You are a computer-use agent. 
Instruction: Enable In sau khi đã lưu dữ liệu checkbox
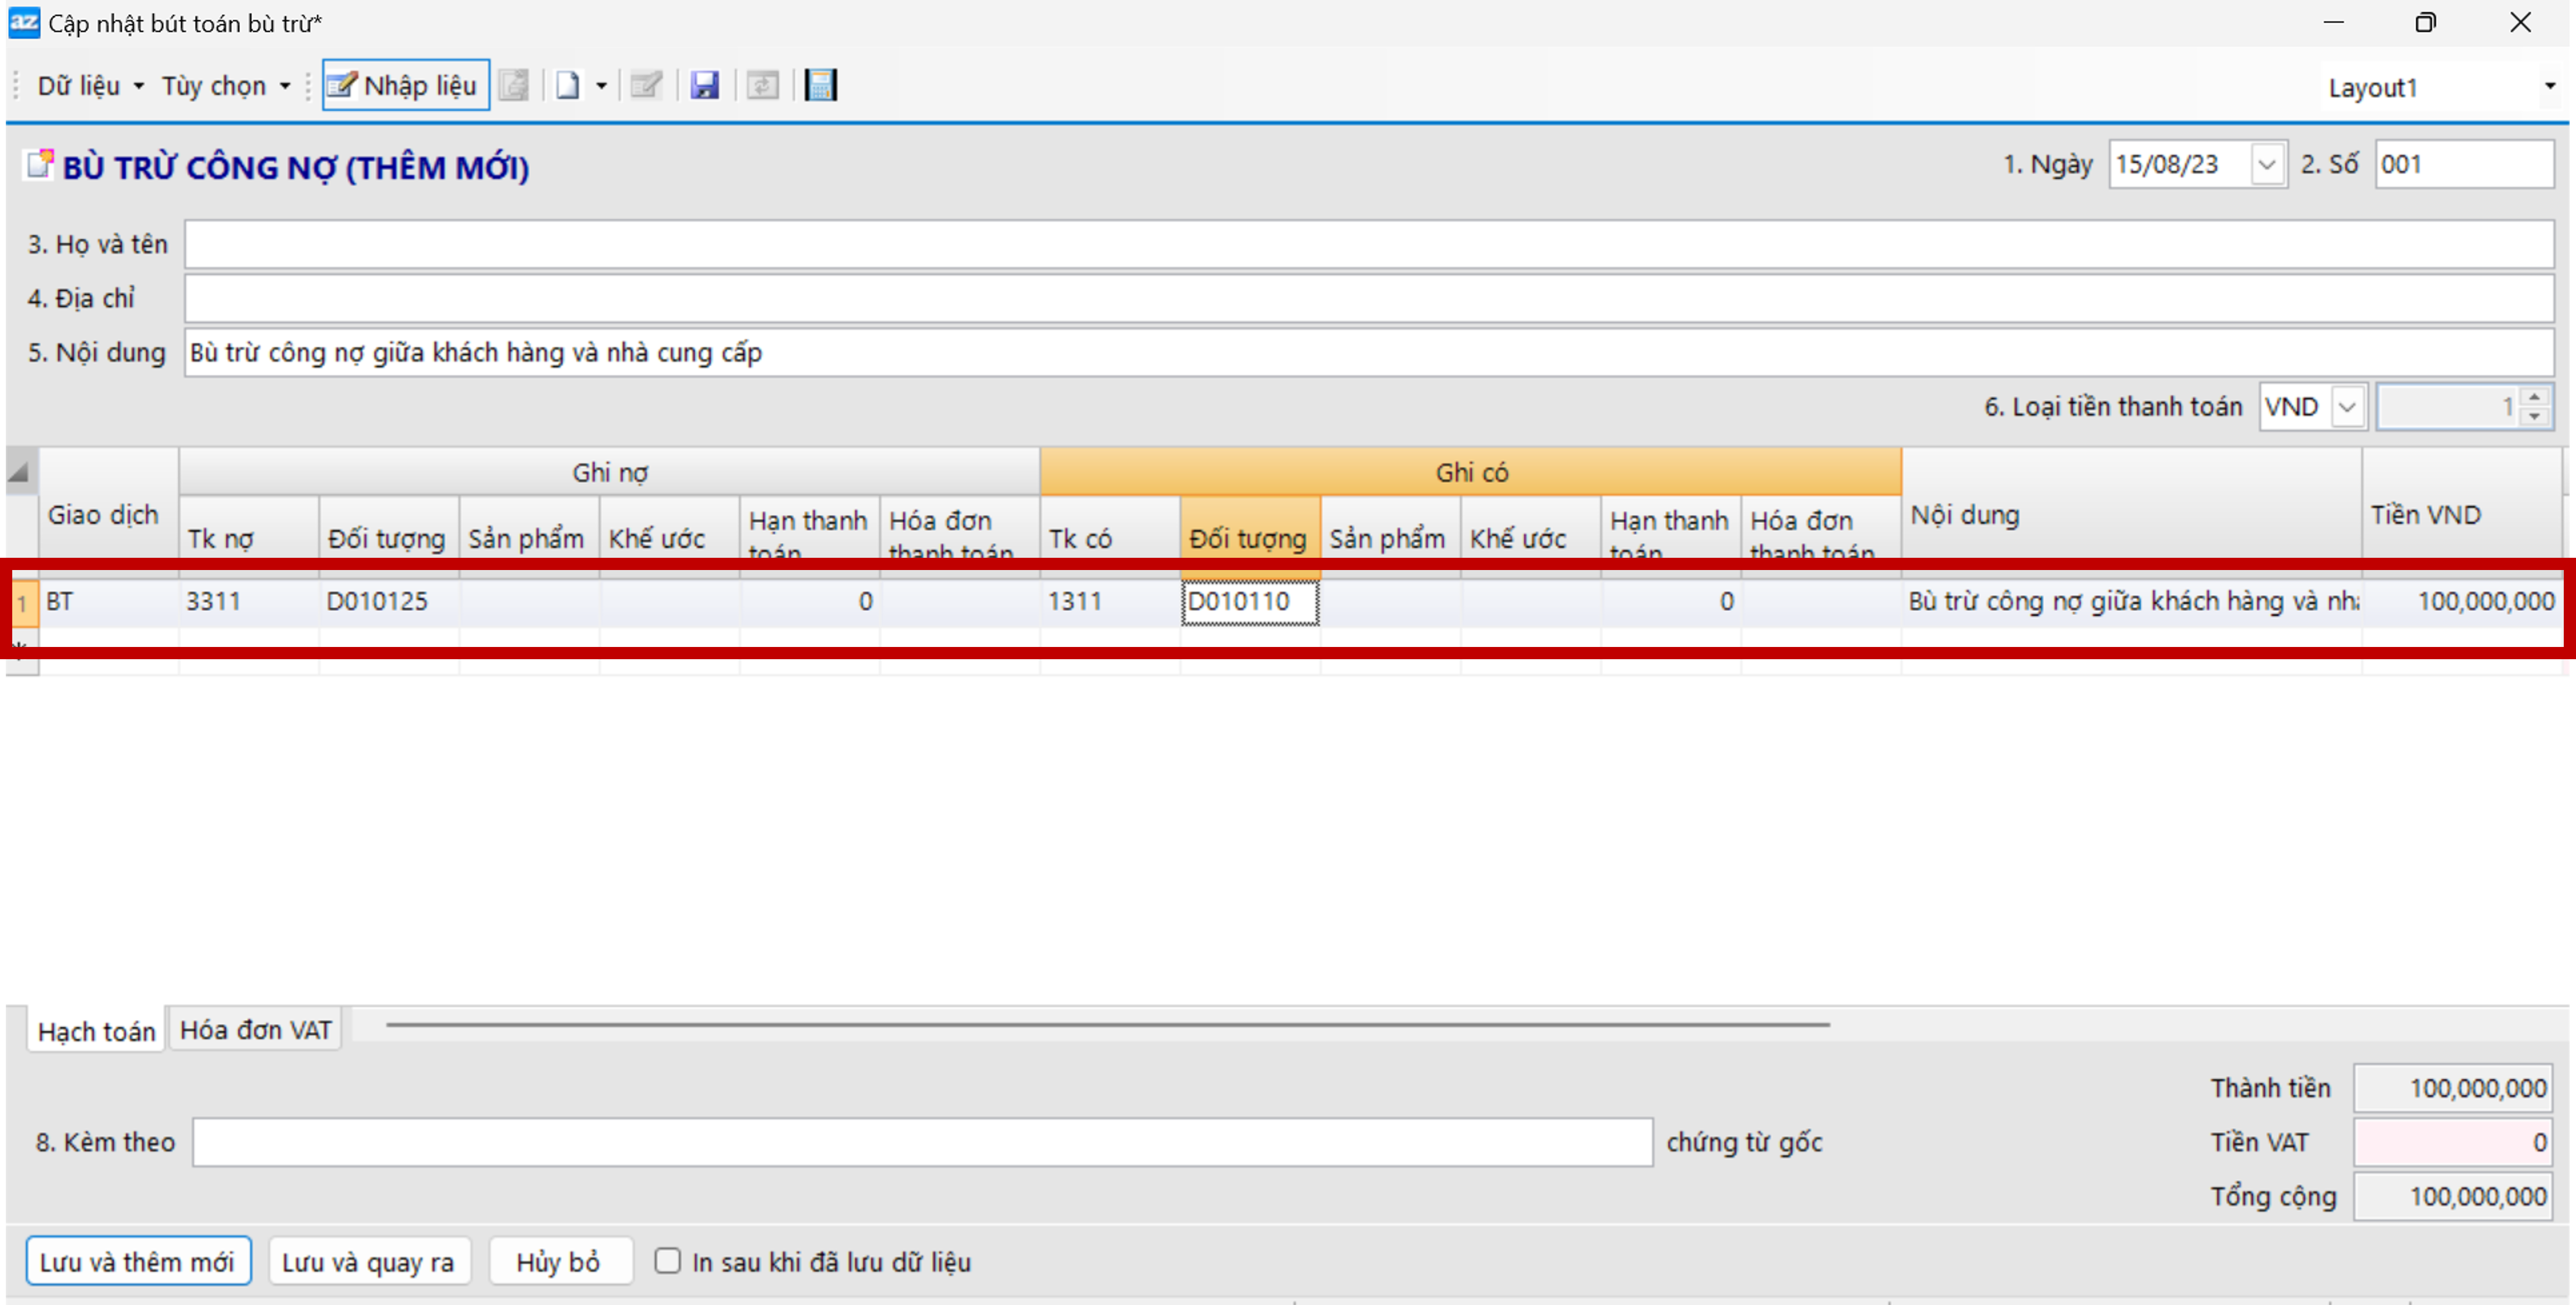(x=667, y=1260)
